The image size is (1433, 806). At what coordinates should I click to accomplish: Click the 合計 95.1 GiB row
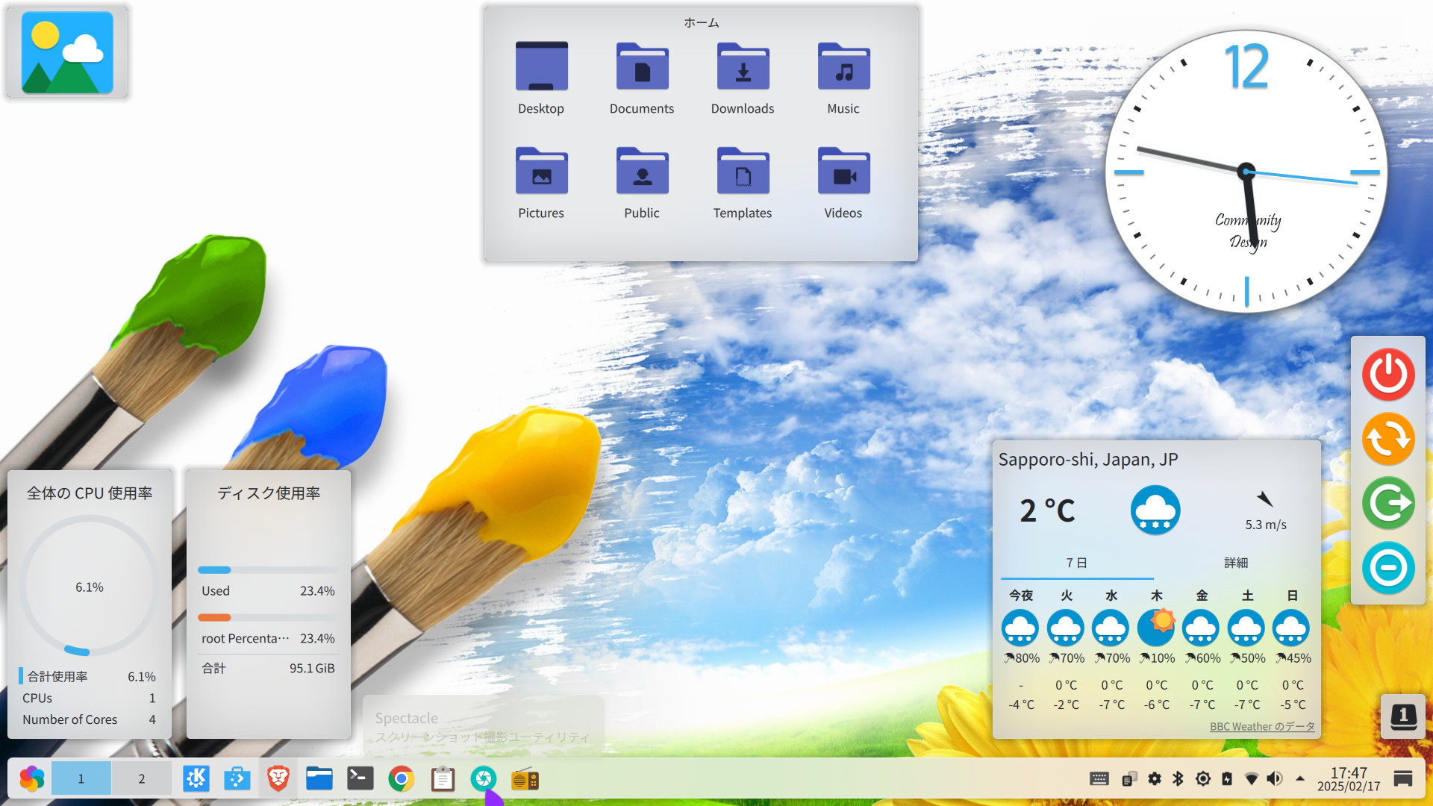coord(267,668)
